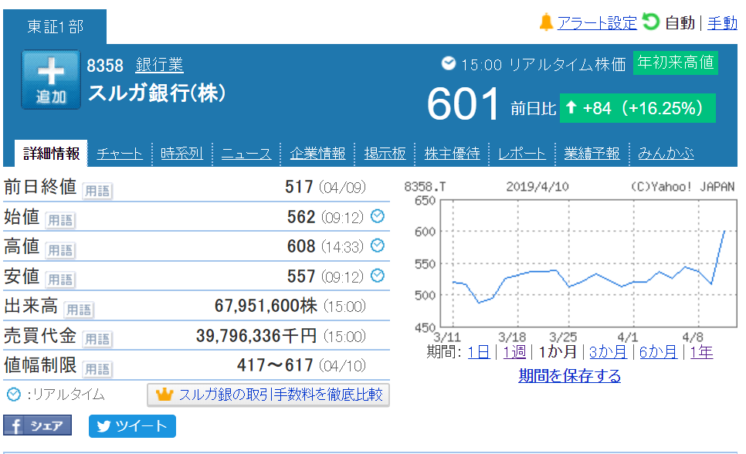Click the stock code 8358

(x=105, y=65)
